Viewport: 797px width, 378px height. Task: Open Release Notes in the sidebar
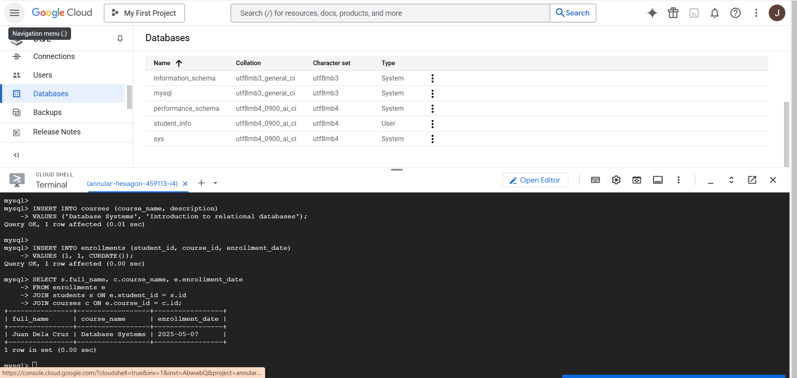coord(57,132)
